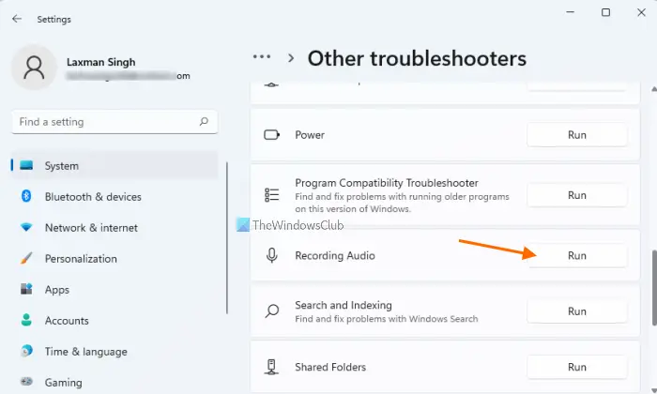Click the sidebar navigation scrollbar
Image resolution: width=657 pixels, height=394 pixels.
tap(227, 238)
